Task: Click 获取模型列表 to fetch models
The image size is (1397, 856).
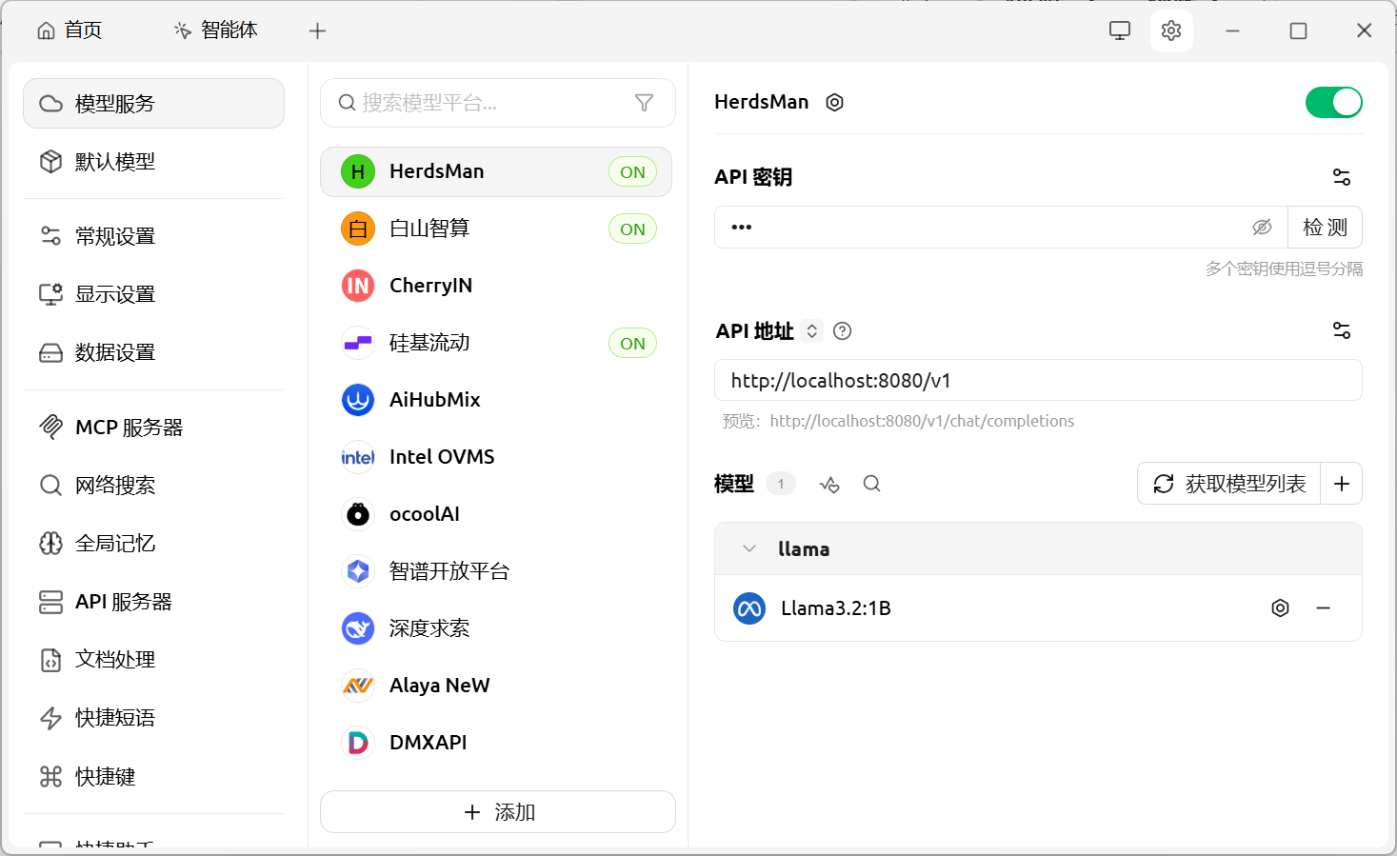Action: pyautogui.click(x=1229, y=484)
